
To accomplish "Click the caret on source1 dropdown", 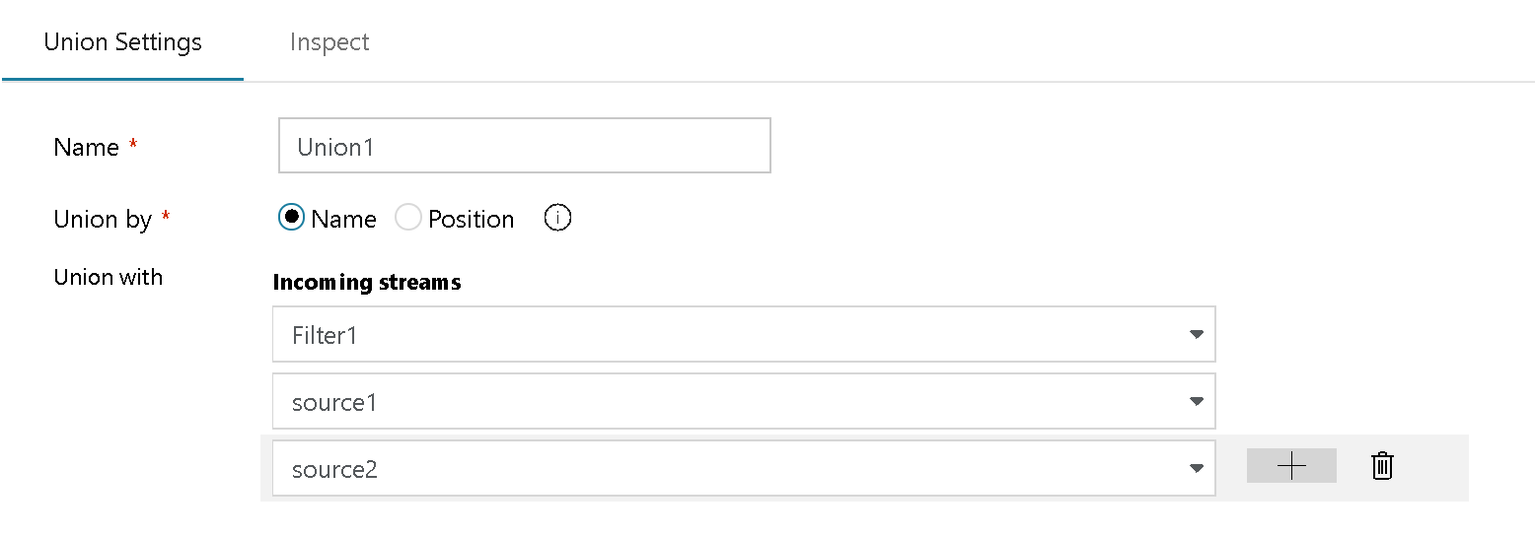I will pos(1196,402).
